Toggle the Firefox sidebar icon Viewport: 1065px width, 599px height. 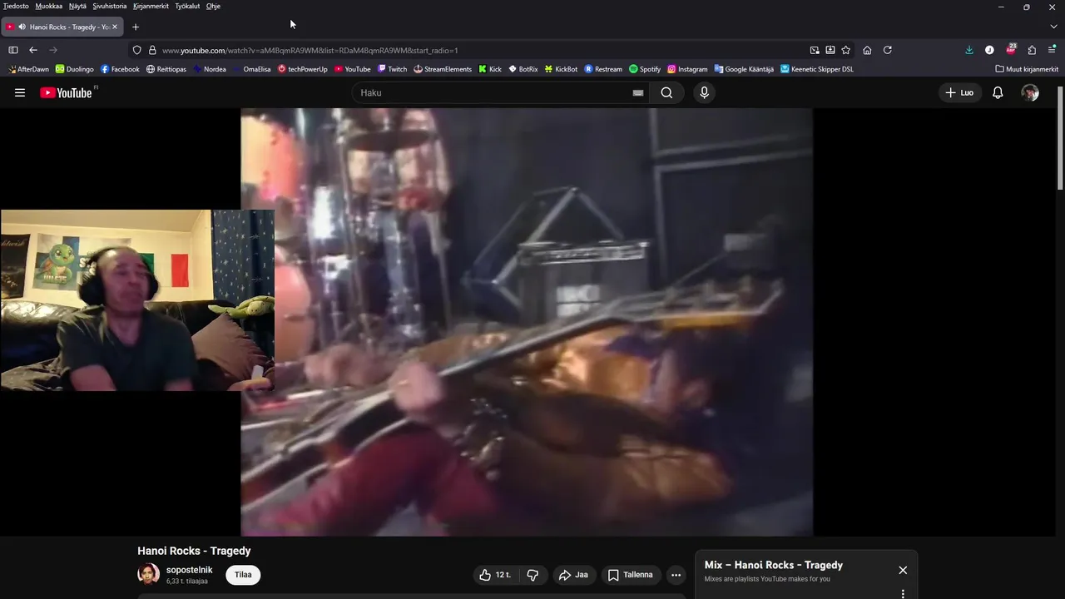[13, 50]
